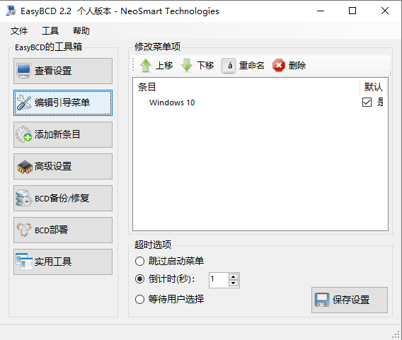Select the Windows 10 entry
This screenshot has width=402, height=340.
click(x=172, y=102)
